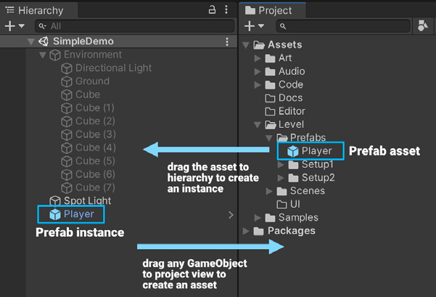Collapse the Environment object tree
436x297 pixels.
(x=42, y=55)
